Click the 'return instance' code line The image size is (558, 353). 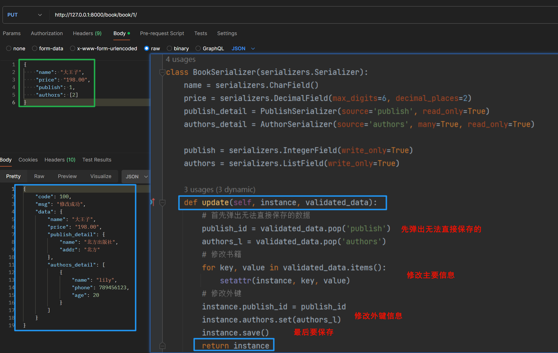[x=236, y=346]
